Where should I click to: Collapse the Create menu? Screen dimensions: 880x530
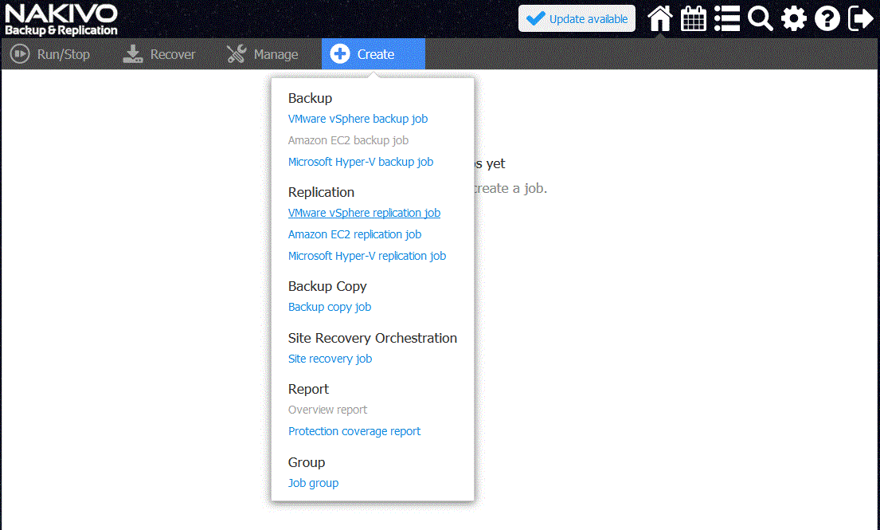pos(374,54)
